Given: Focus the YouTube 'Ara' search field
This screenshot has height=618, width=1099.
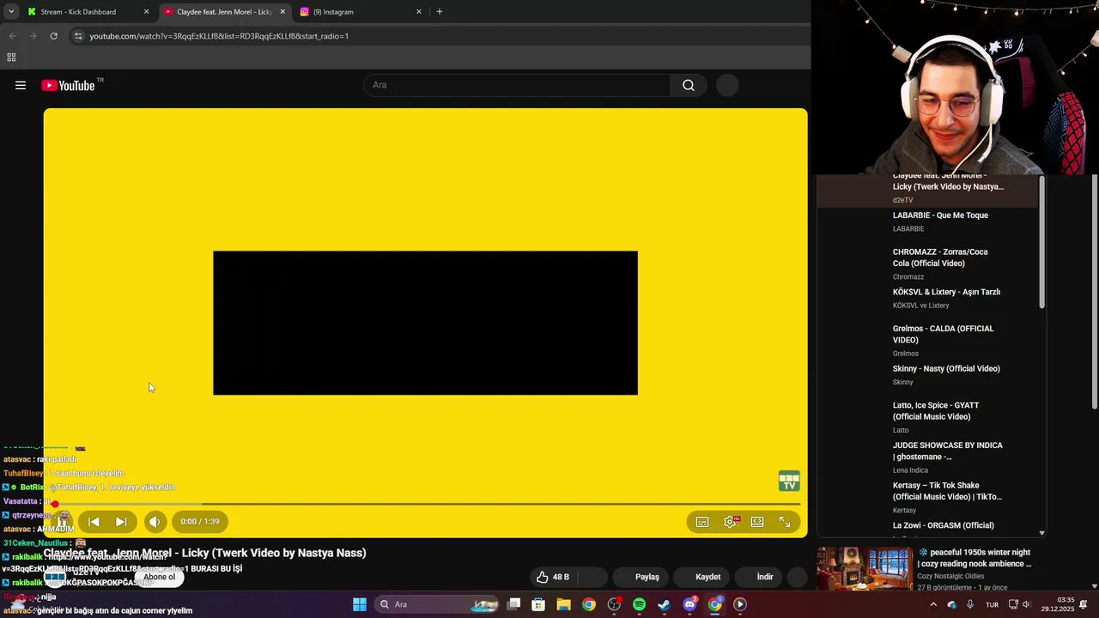Looking at the screenshot, I should pos(518,85).
